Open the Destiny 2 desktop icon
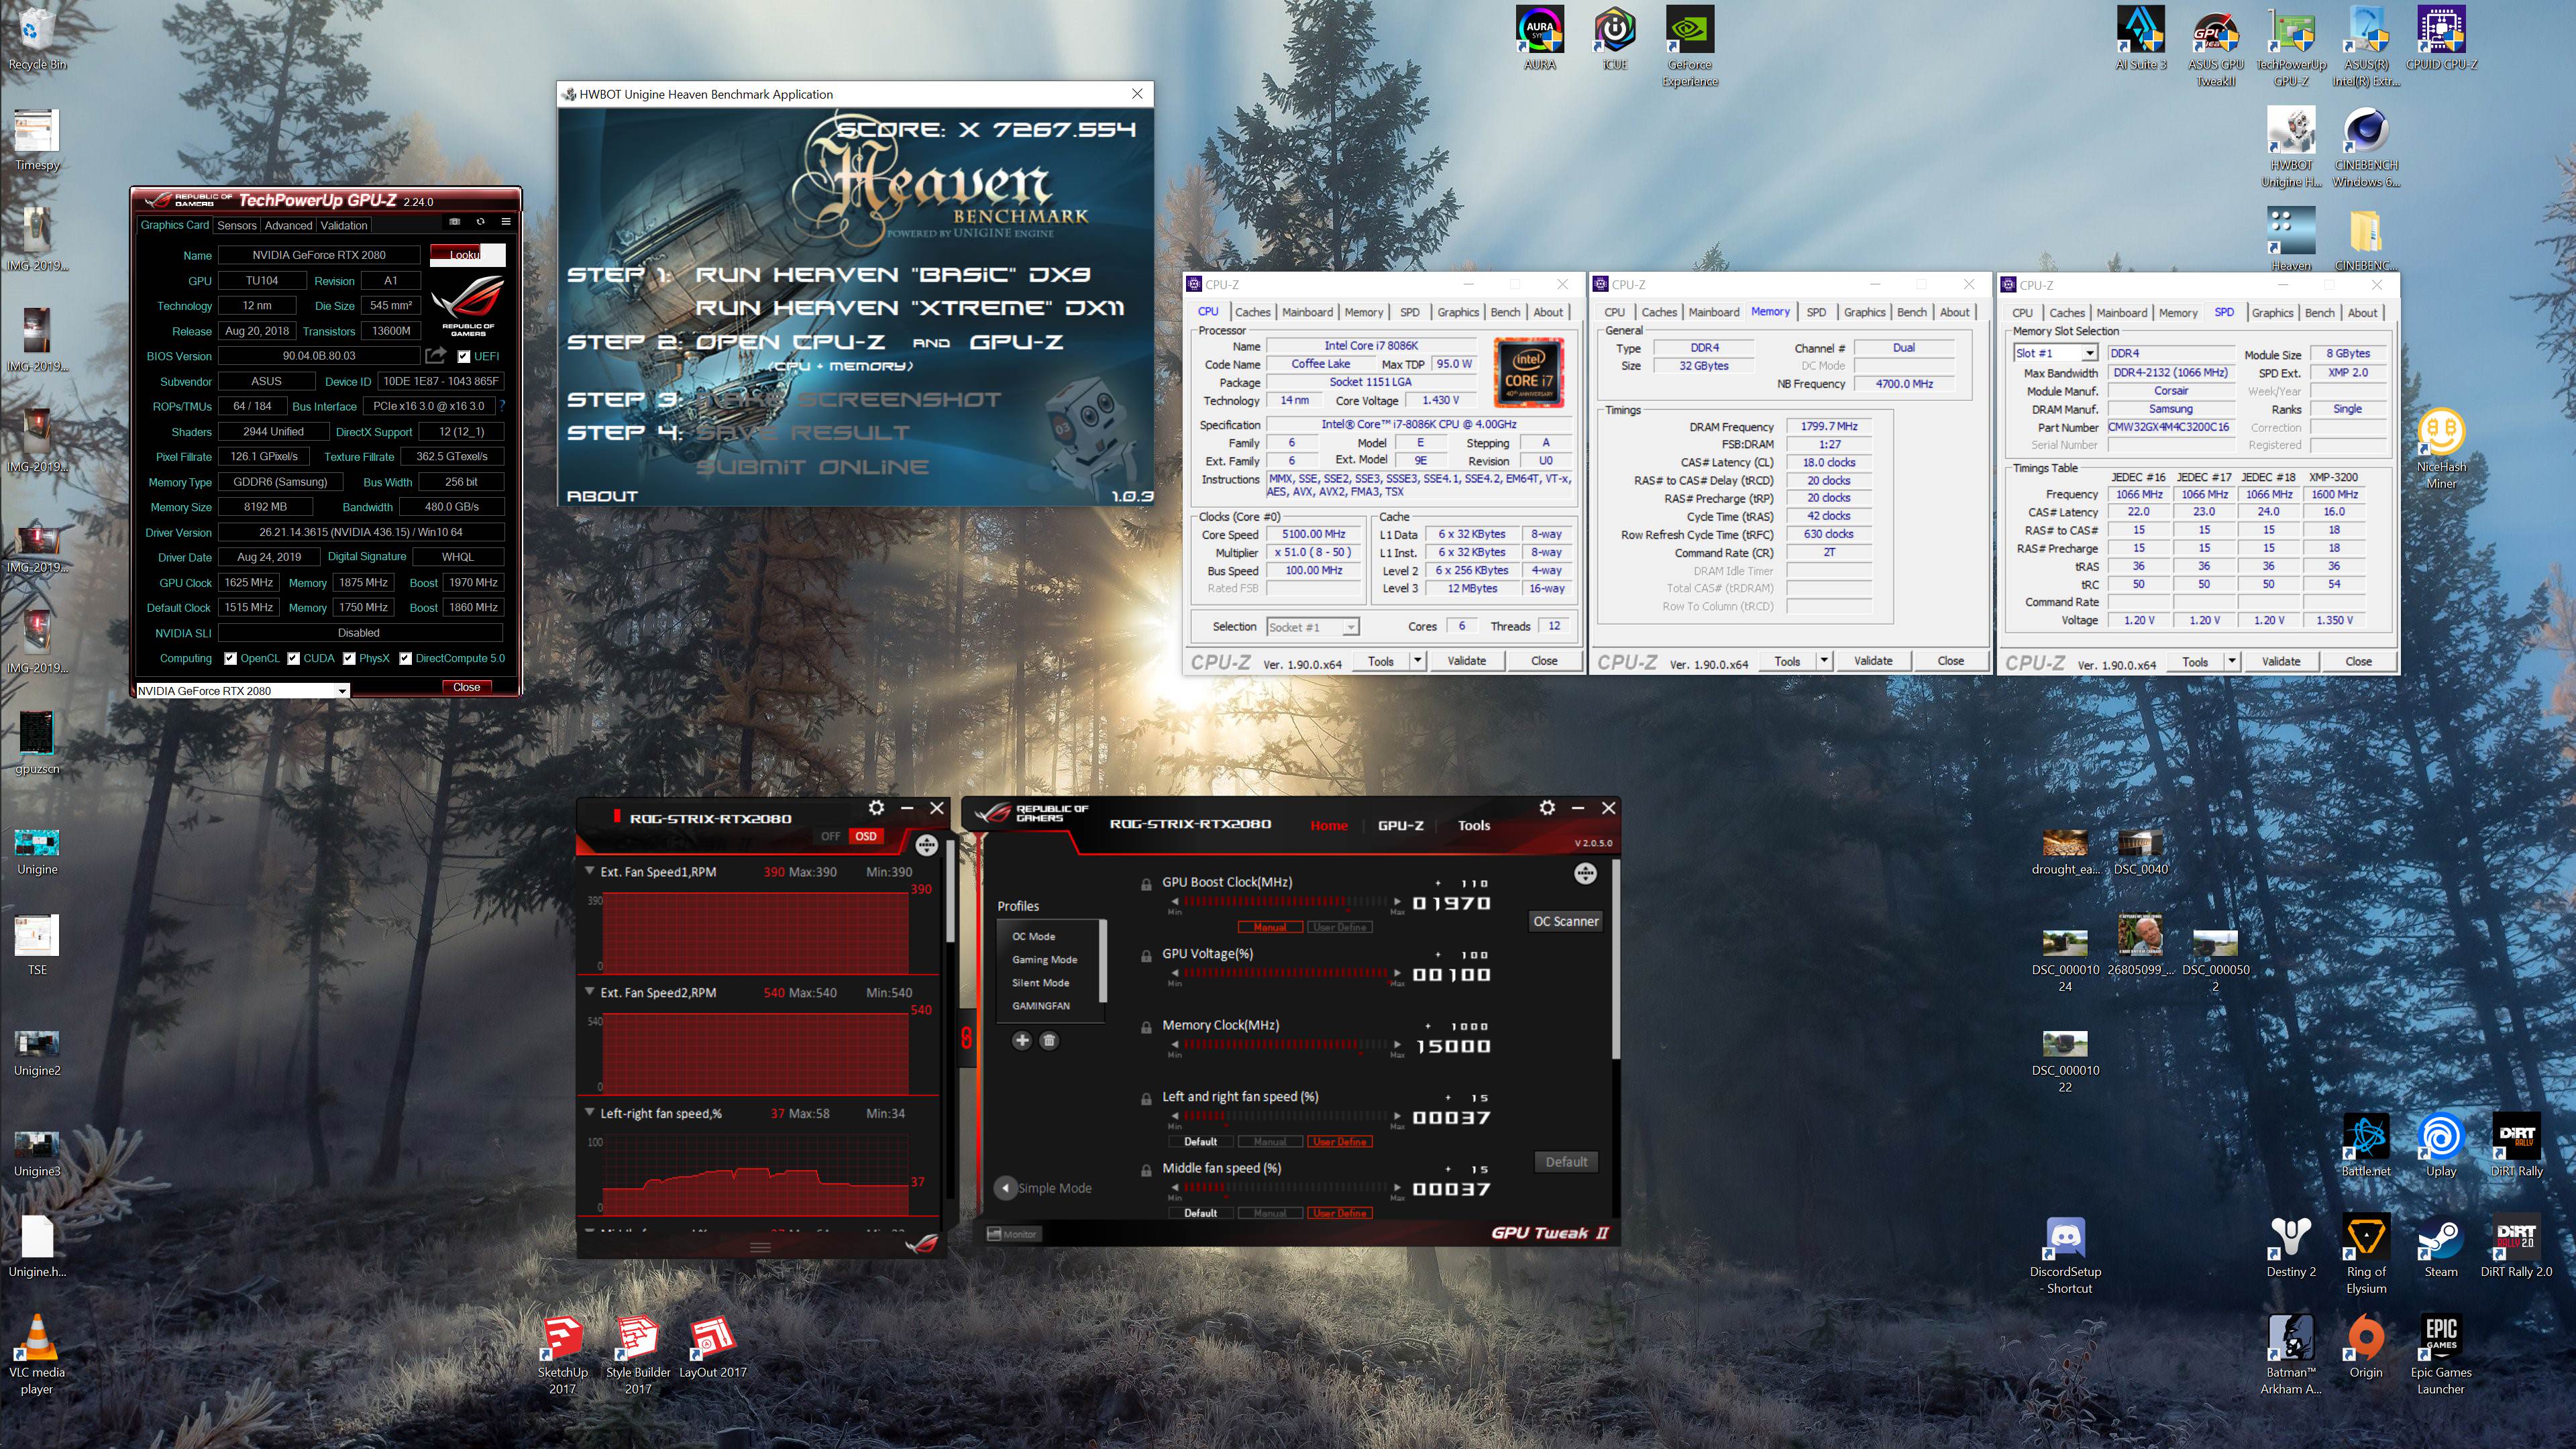Viewport: 2576px width, 1449px height. (2291, 1246)
